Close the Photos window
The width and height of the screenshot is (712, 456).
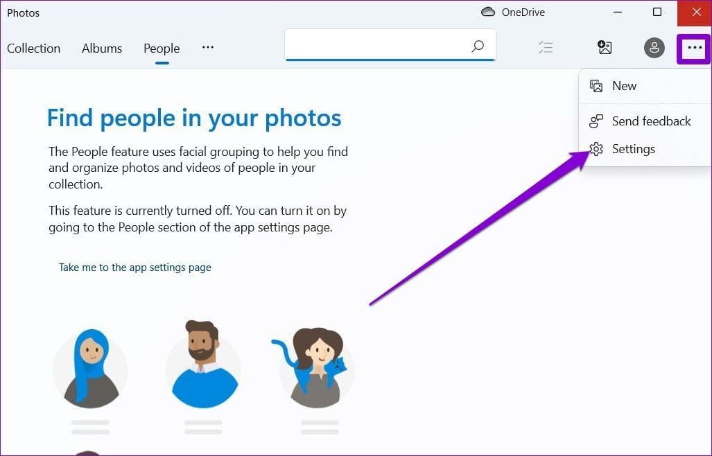696,12
